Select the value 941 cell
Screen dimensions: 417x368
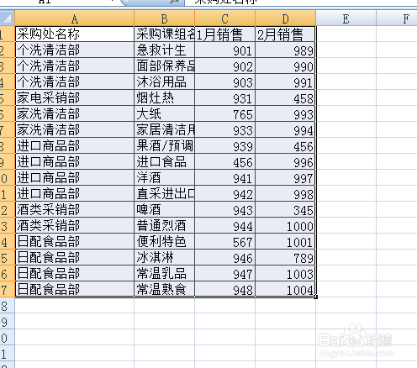coord(225,178)
